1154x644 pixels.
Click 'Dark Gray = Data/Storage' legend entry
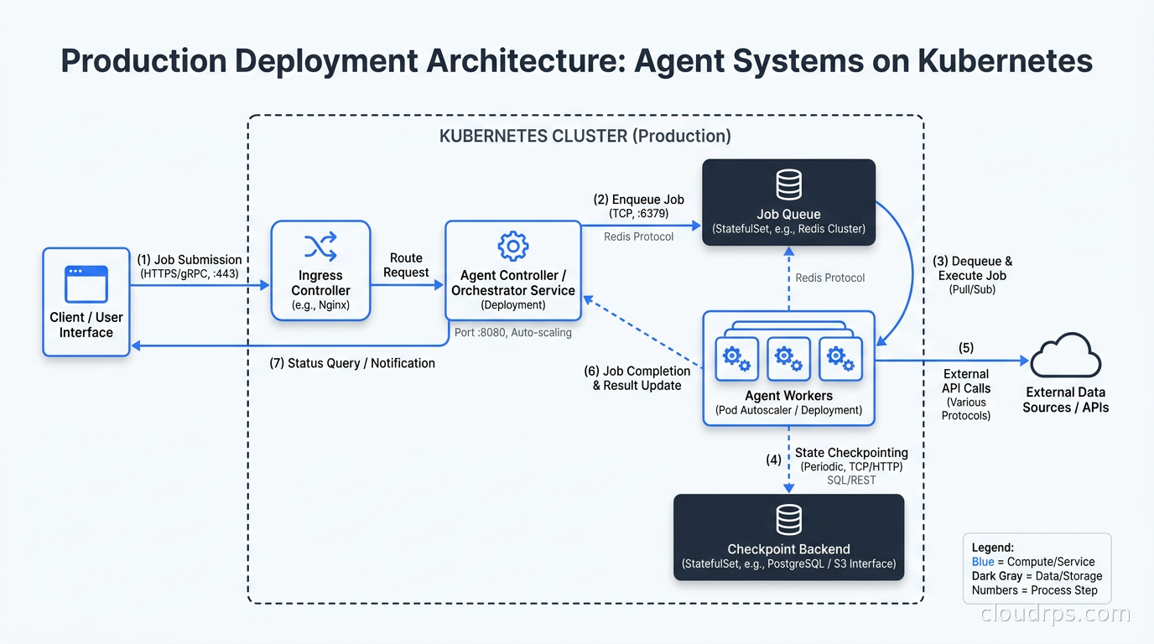pos(1037,576)
